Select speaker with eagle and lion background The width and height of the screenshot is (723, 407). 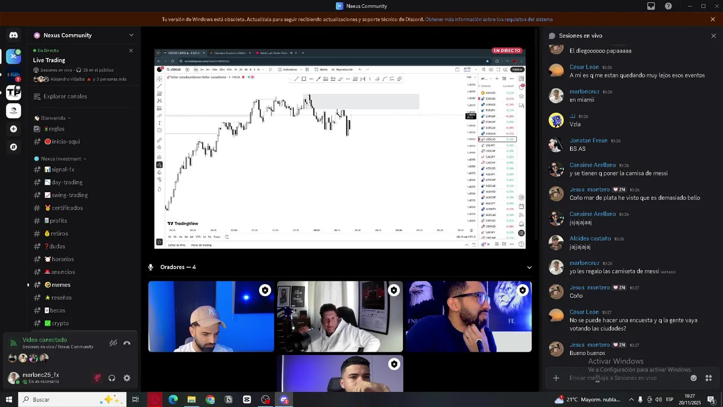469,317
